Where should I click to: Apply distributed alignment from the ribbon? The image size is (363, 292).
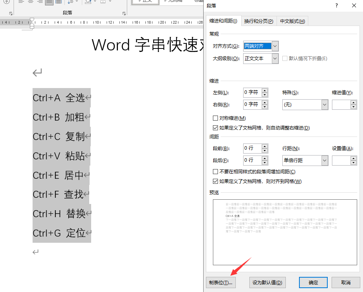pos(58,2)
